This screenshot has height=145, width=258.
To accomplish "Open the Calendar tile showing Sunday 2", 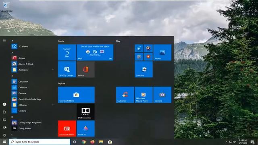I will [67, 52].
